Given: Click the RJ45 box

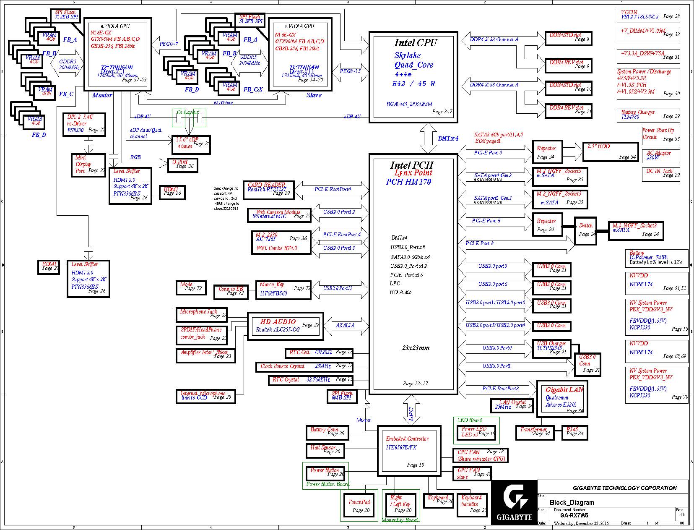Looking at the screenshot, I should tap(575, 433).
